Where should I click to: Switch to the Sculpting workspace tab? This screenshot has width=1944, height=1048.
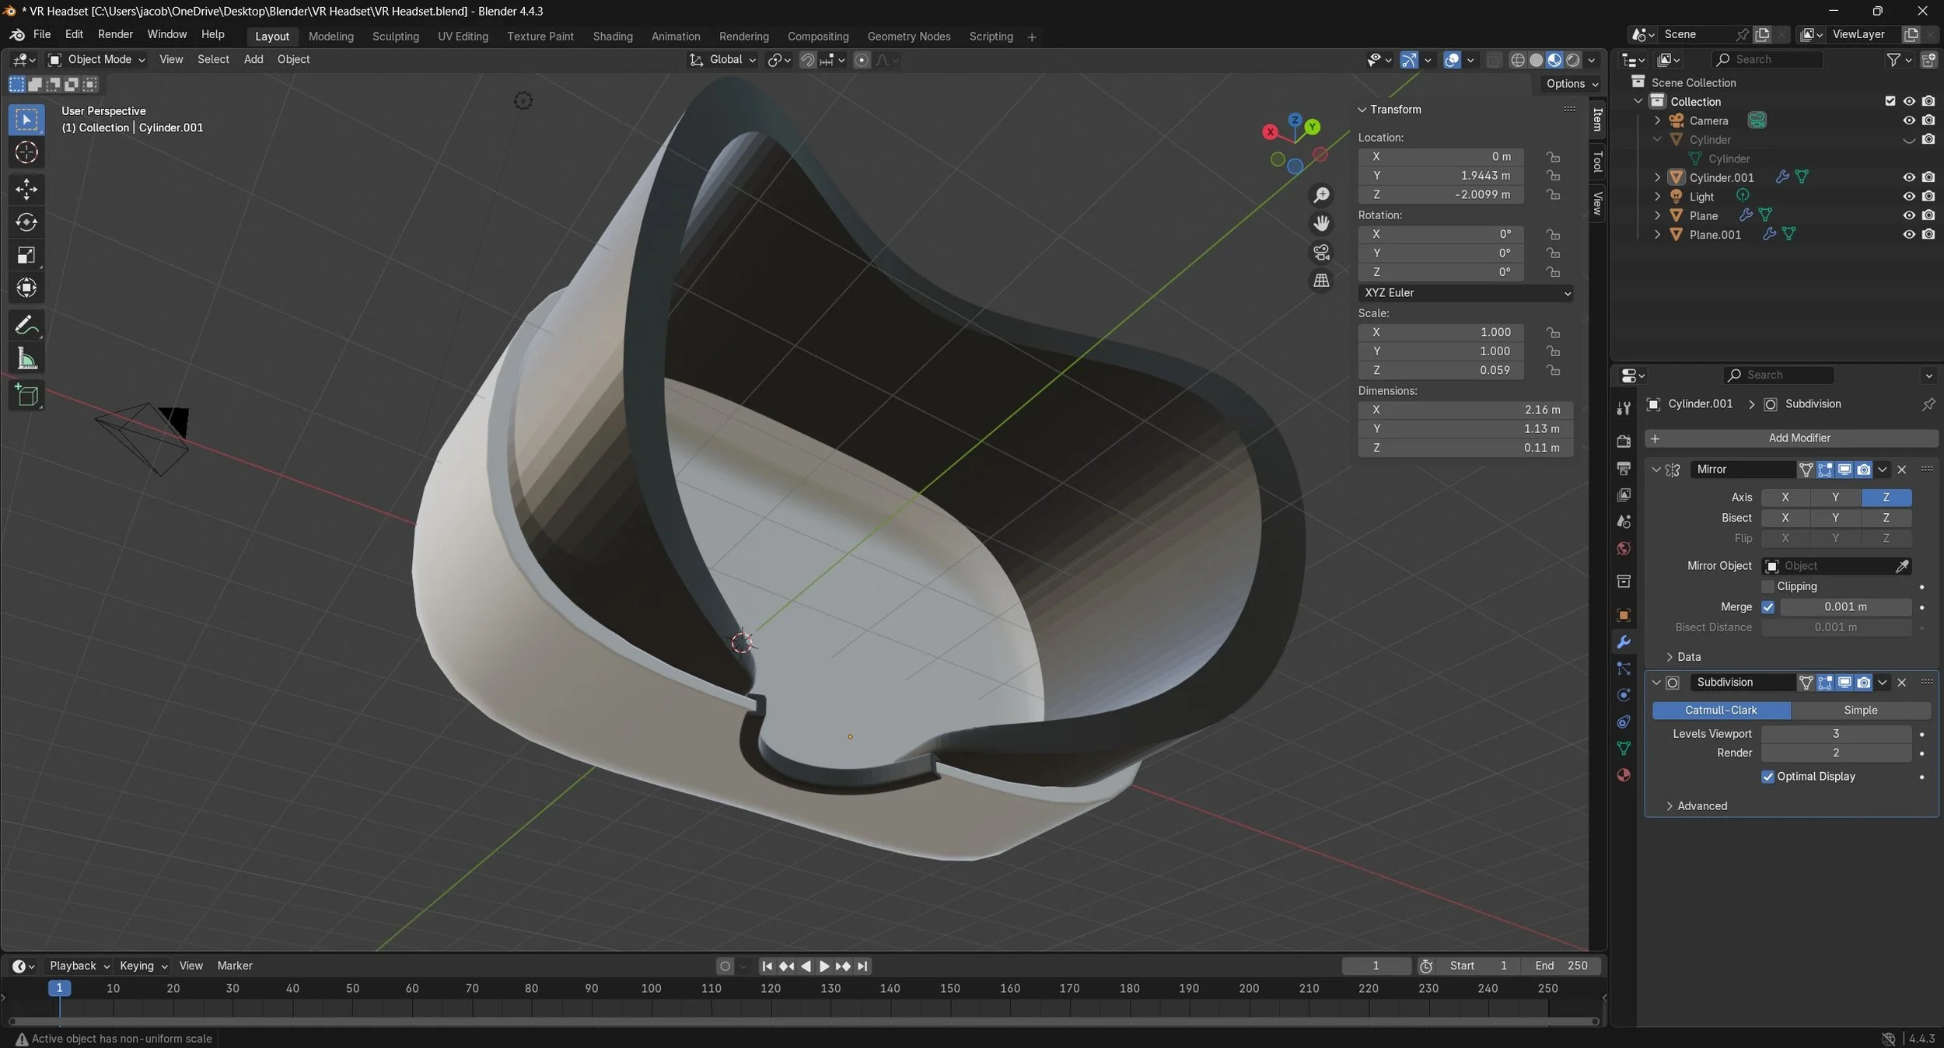coord(395,37)
